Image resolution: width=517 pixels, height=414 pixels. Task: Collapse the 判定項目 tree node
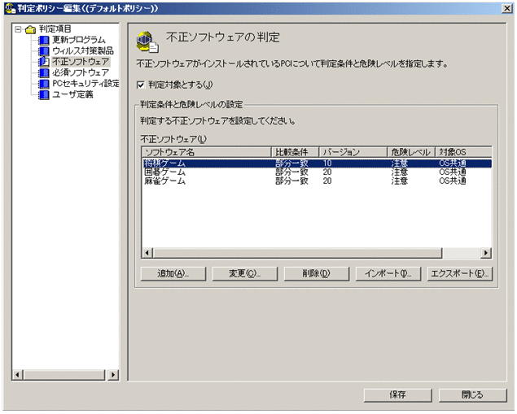click(18, 29)
